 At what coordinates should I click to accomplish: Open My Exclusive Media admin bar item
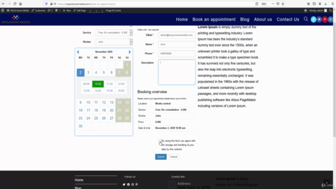[18, 10]
